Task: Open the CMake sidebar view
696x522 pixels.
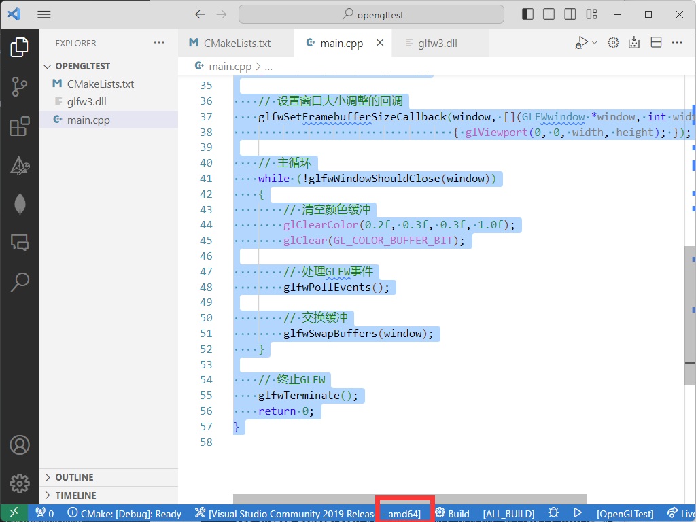Action: pyautogui.click(x=19, y=165)
